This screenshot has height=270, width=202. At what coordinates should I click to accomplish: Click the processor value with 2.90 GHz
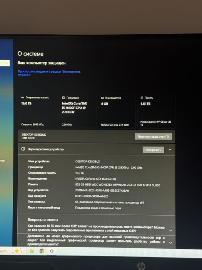[109, 167]
